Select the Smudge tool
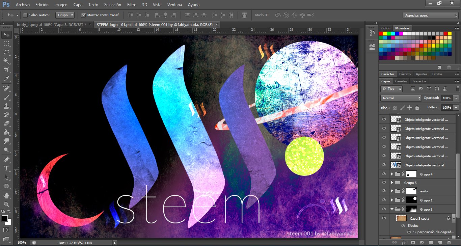The image size is (461, 246). point(6,141)
